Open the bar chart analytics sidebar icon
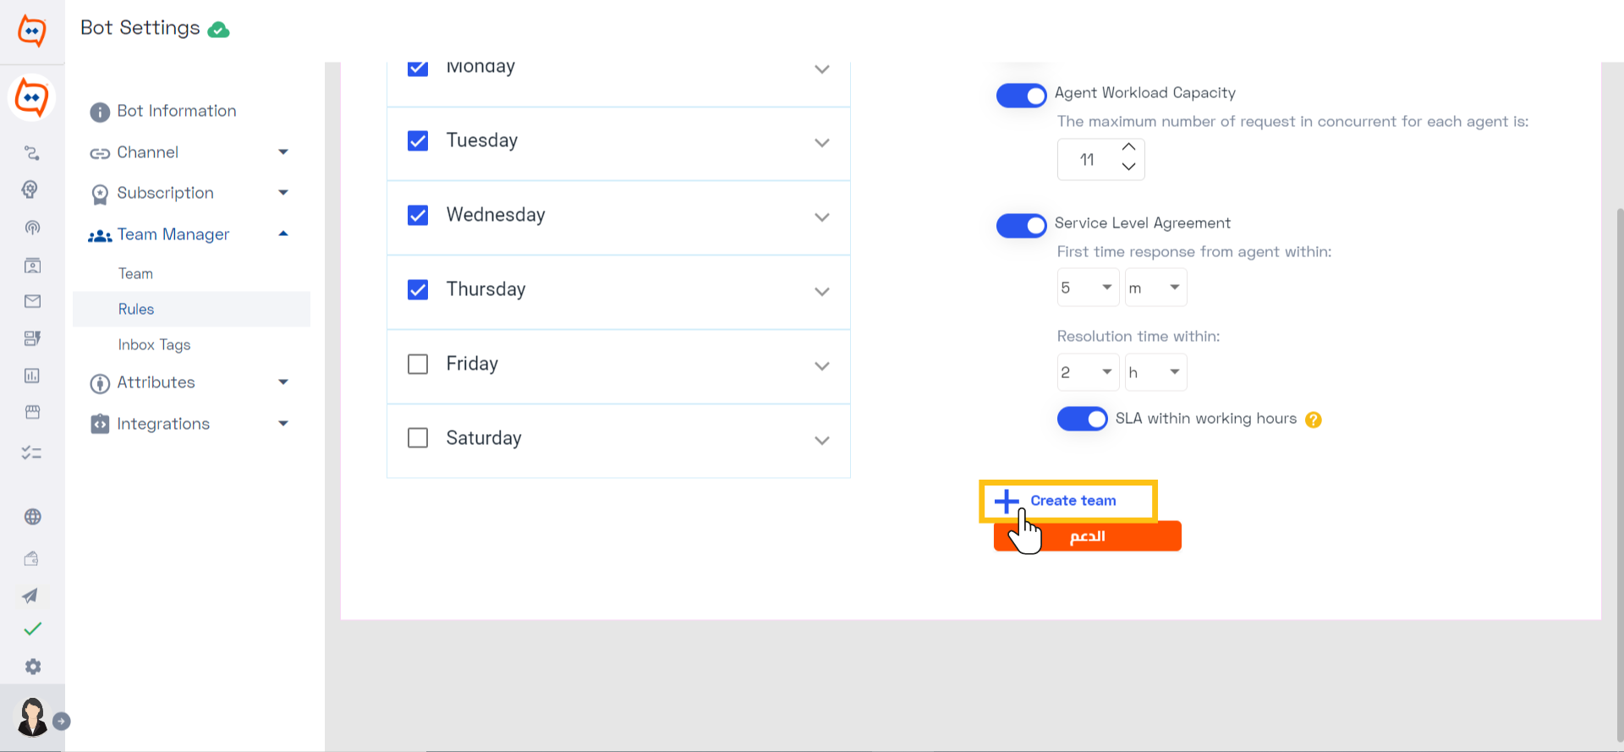The height and width of the screenshot is (752, 1624). click(32, 376)
